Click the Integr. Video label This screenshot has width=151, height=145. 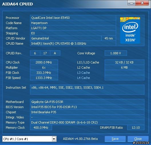click(x=15, y=117)
